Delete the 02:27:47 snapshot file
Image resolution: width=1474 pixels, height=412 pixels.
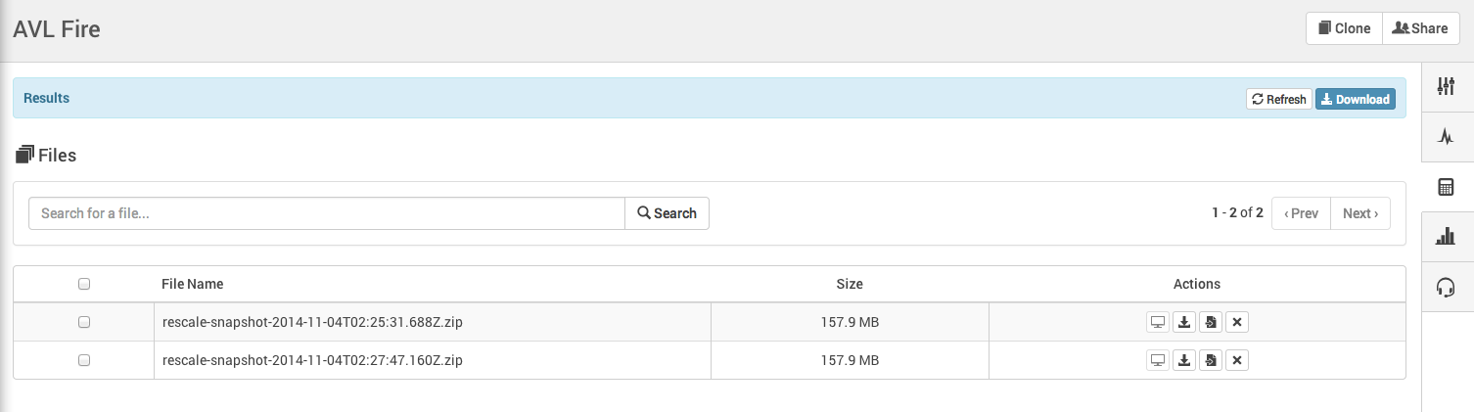pos(1237,361)
